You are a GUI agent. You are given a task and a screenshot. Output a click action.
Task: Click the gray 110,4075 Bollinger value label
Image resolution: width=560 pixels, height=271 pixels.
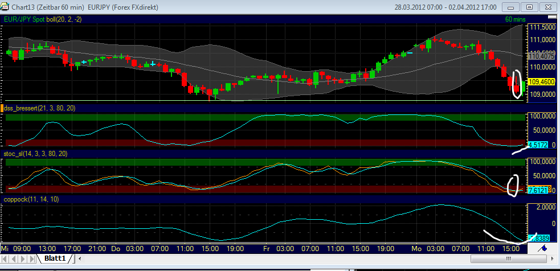[x=541, y=56]
